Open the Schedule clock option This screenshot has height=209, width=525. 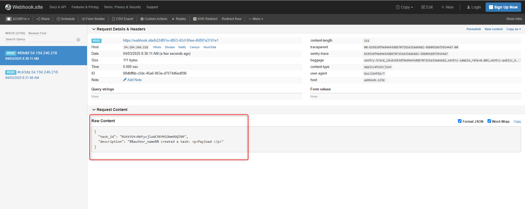66,19
